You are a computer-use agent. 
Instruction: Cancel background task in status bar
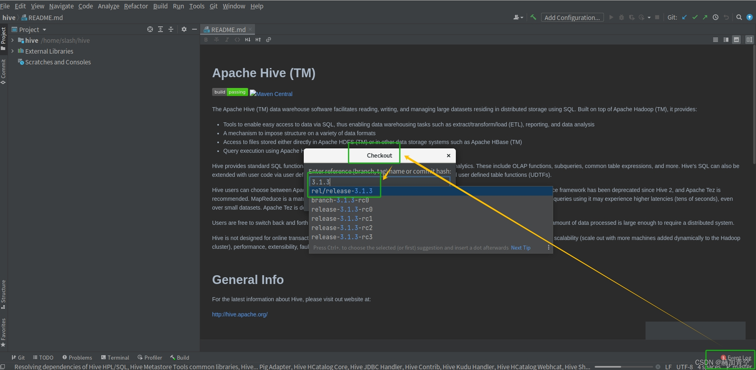click(658, 367)
